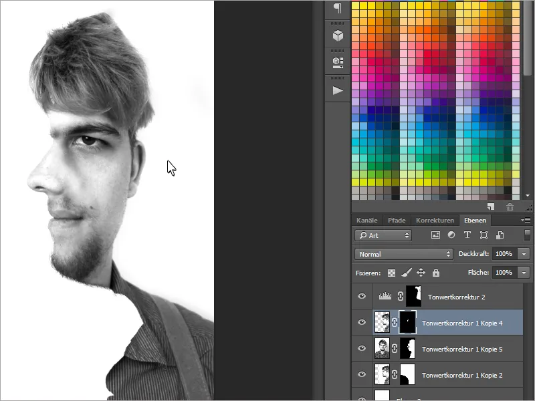Lock image pixels brush icon

406,273
